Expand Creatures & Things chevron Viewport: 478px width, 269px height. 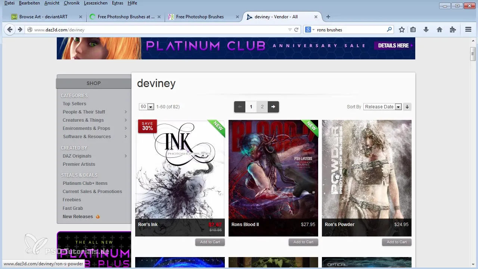126,120
